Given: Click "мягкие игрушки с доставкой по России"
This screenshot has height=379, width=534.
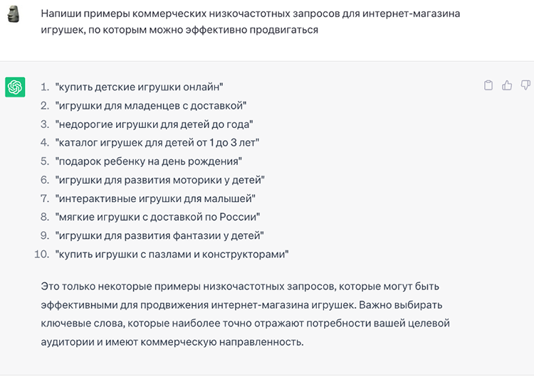Looking at the screenshot, I should pyautogui.click(x=157, y=217).
